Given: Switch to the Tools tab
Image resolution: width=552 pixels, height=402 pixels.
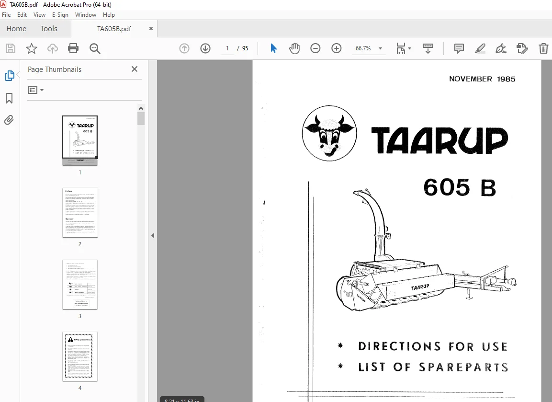Looking at the screenshot, I should click(x=49, y=29).
